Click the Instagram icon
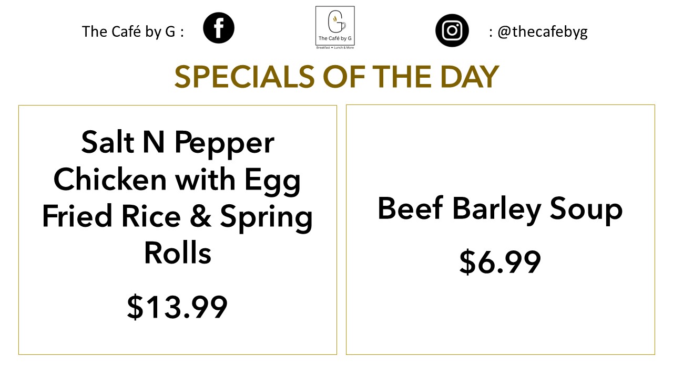Screen dimensions: 673x378 pos(452,30)
